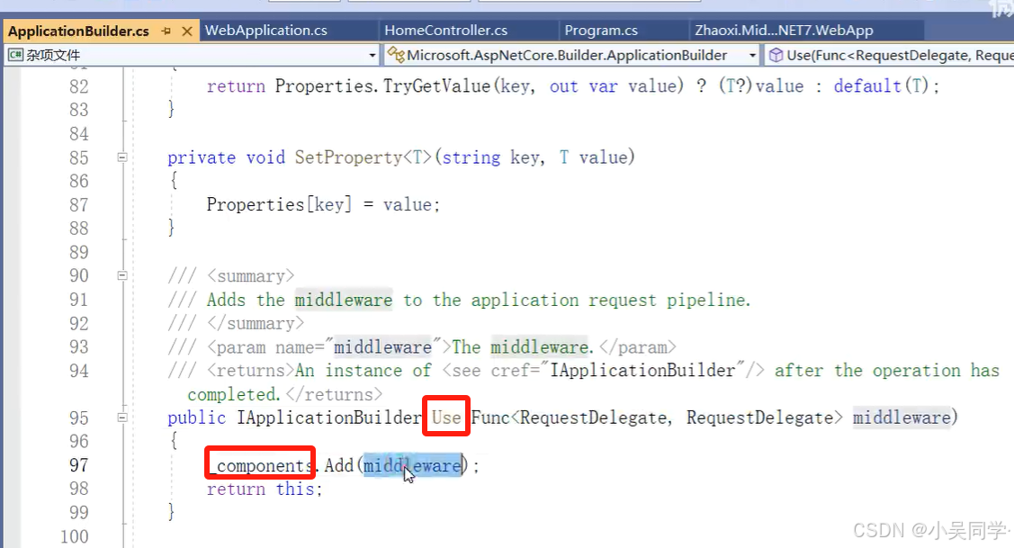1014x548 pixels.
Task: Click the closing </summary> tag on line 92
Action: click(x=256, y=324)
